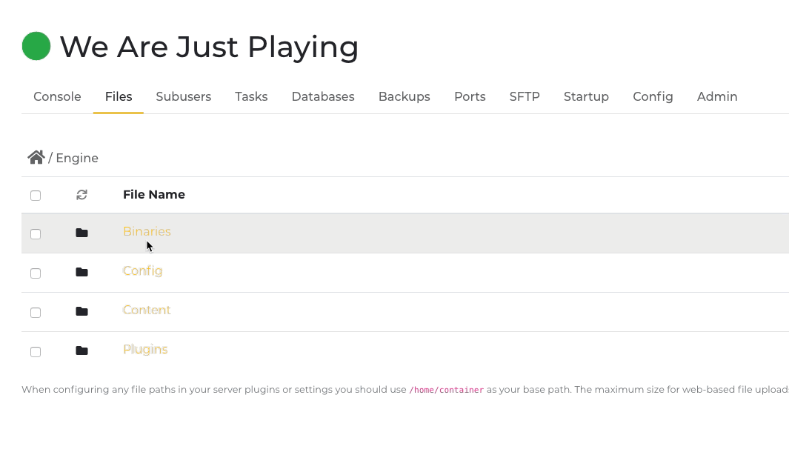Click the refresh icon in file header
The width and height of the screenshot is (789, 455).
(81, 195)
